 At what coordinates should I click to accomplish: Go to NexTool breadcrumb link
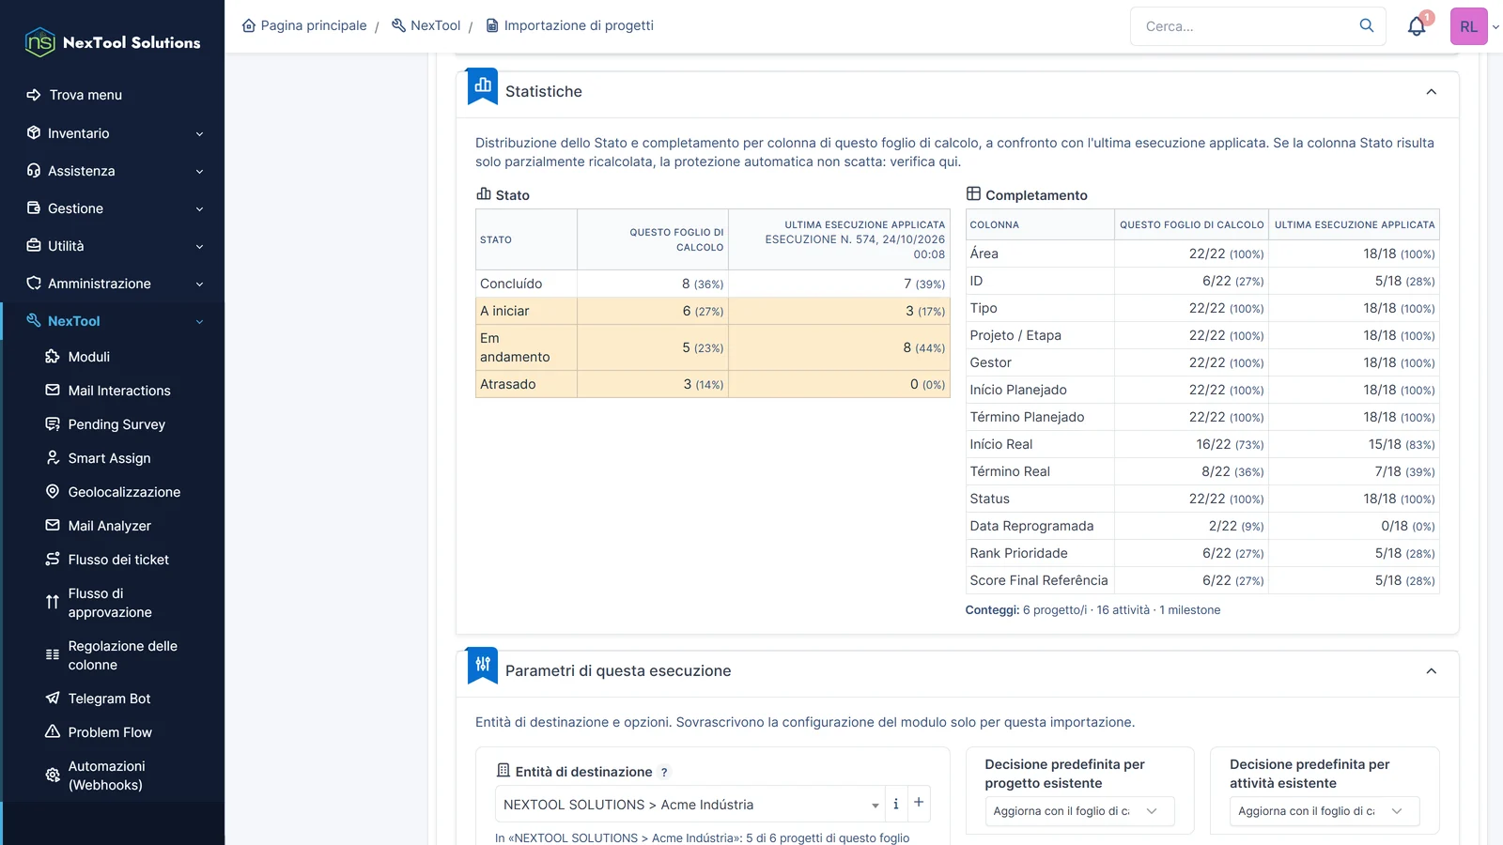click(x=435, y=25)
